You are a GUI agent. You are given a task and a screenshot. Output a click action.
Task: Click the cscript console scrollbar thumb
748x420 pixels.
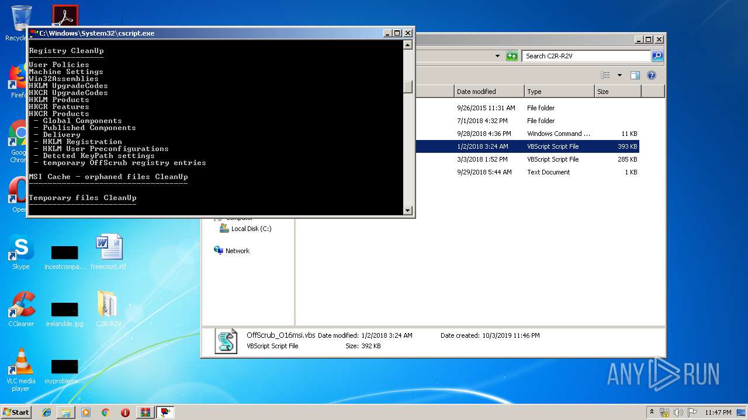(408, 86)
